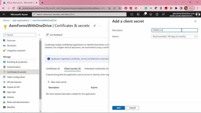
Task: Open Azure portal settings gear
Action: pos(151,14)
